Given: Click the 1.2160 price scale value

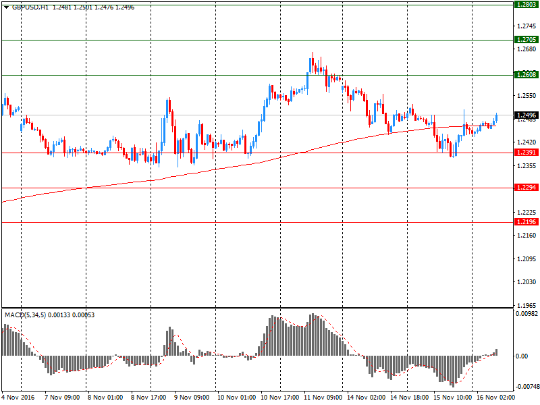Looking at the screenshot, I should pos(526,236).
